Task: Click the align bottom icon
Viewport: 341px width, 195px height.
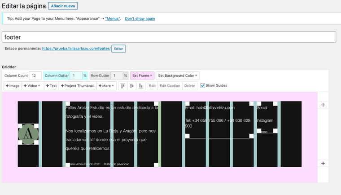Action: coord(141,86)
